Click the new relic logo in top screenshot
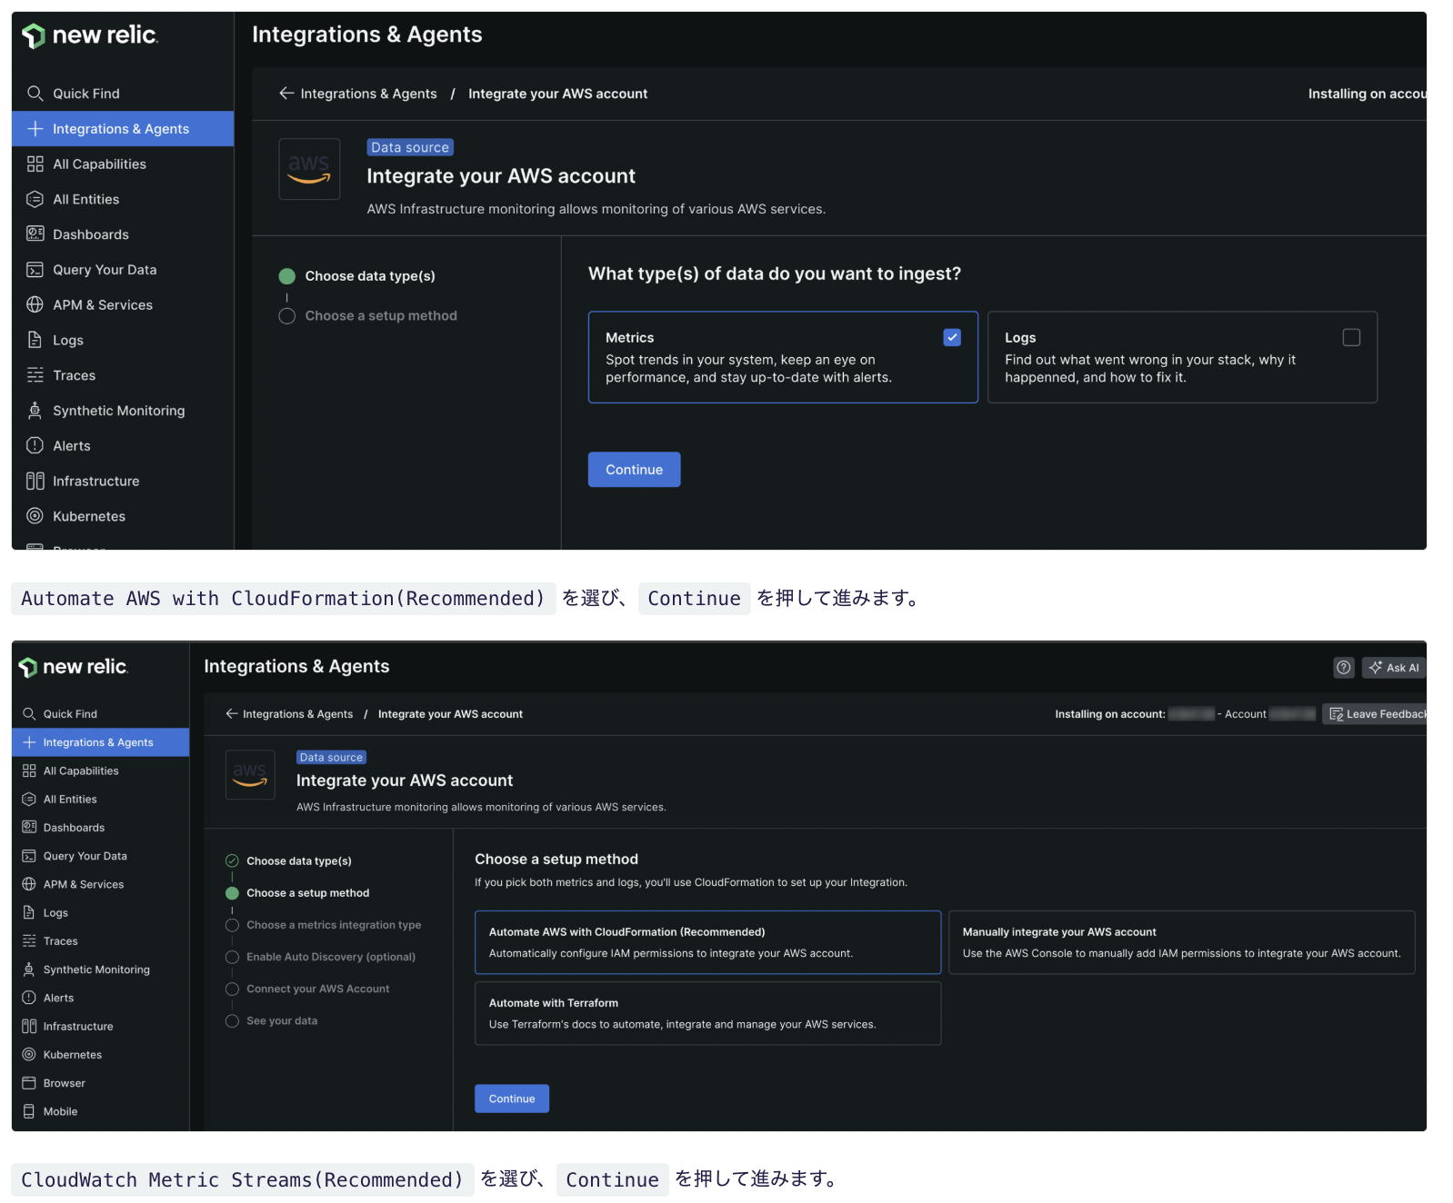 point(90,35)
